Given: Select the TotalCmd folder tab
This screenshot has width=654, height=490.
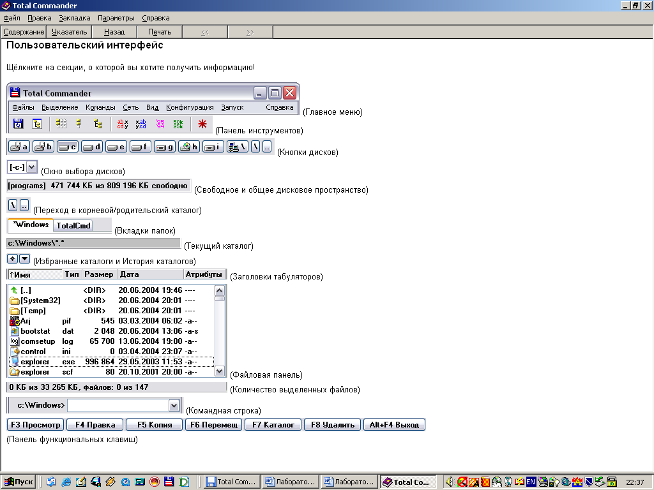Looking at the screenshot, I should point(73,225).
